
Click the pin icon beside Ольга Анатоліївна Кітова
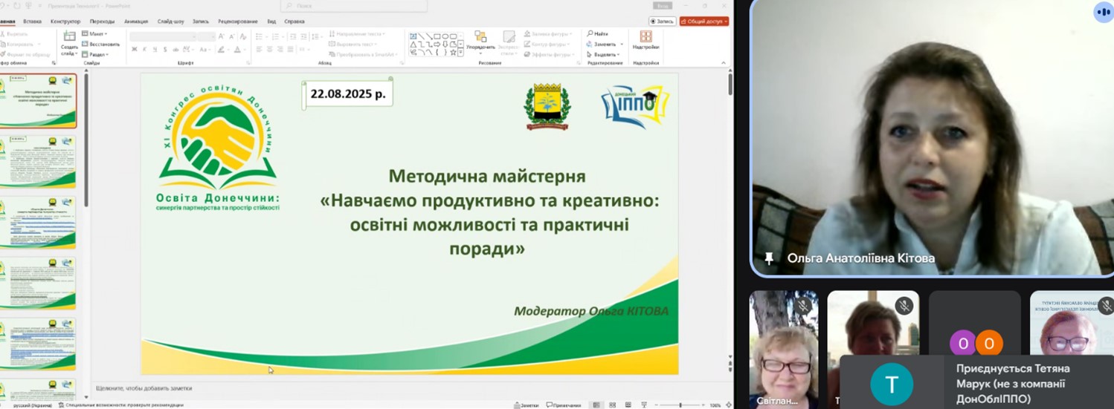click(770, 258)
